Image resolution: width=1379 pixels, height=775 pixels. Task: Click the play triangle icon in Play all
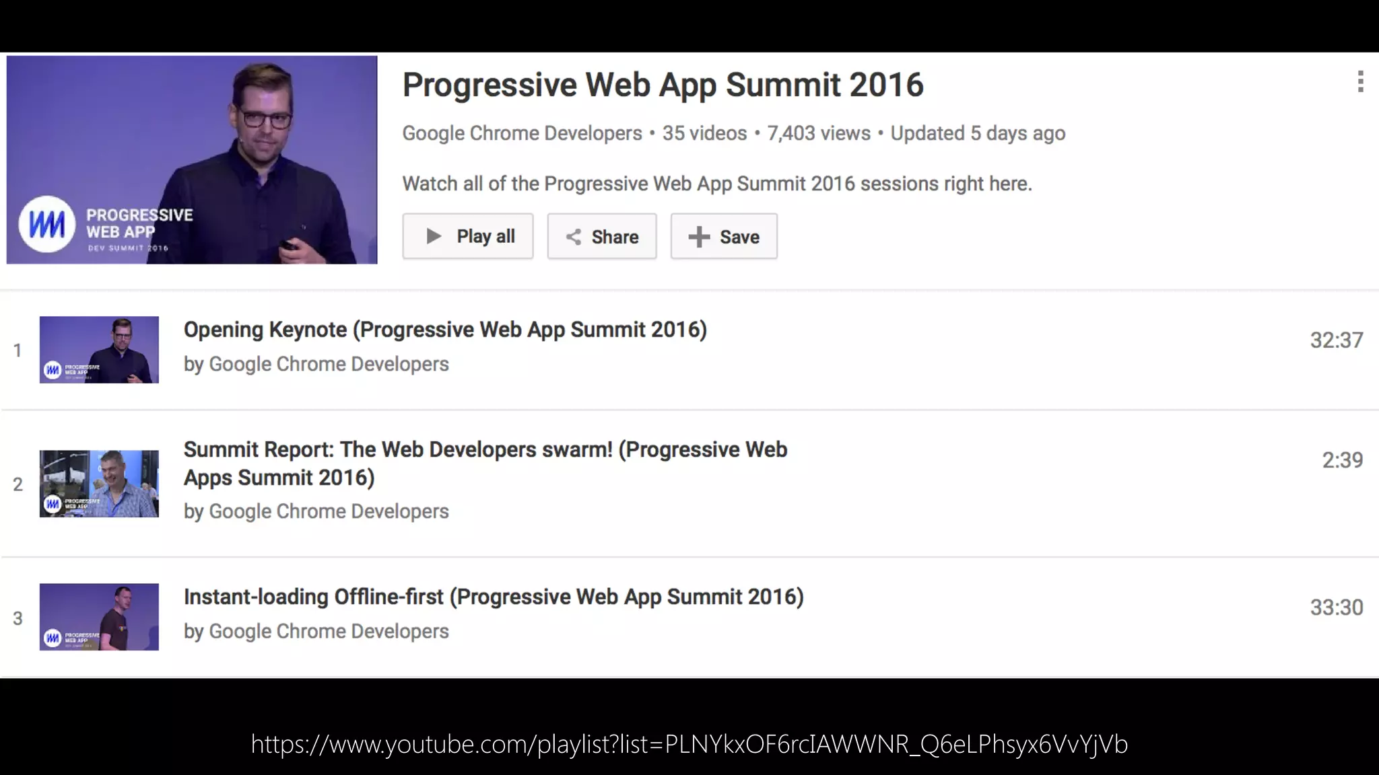click(434, 236)
